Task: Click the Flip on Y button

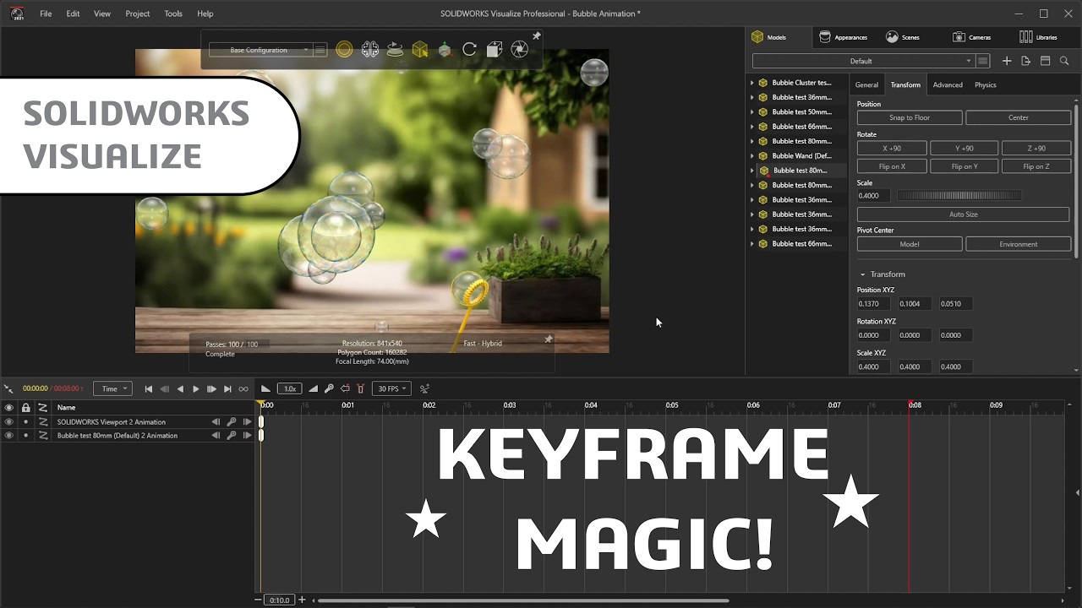Action: pos(965,166)
